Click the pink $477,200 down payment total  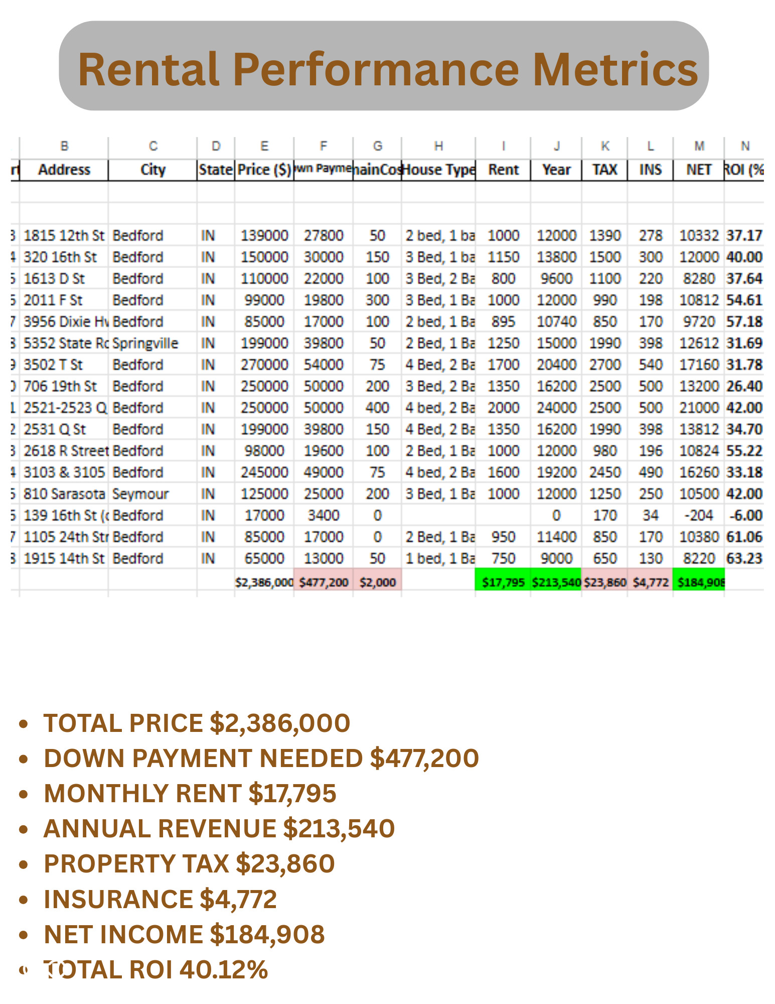coord(324,582)
